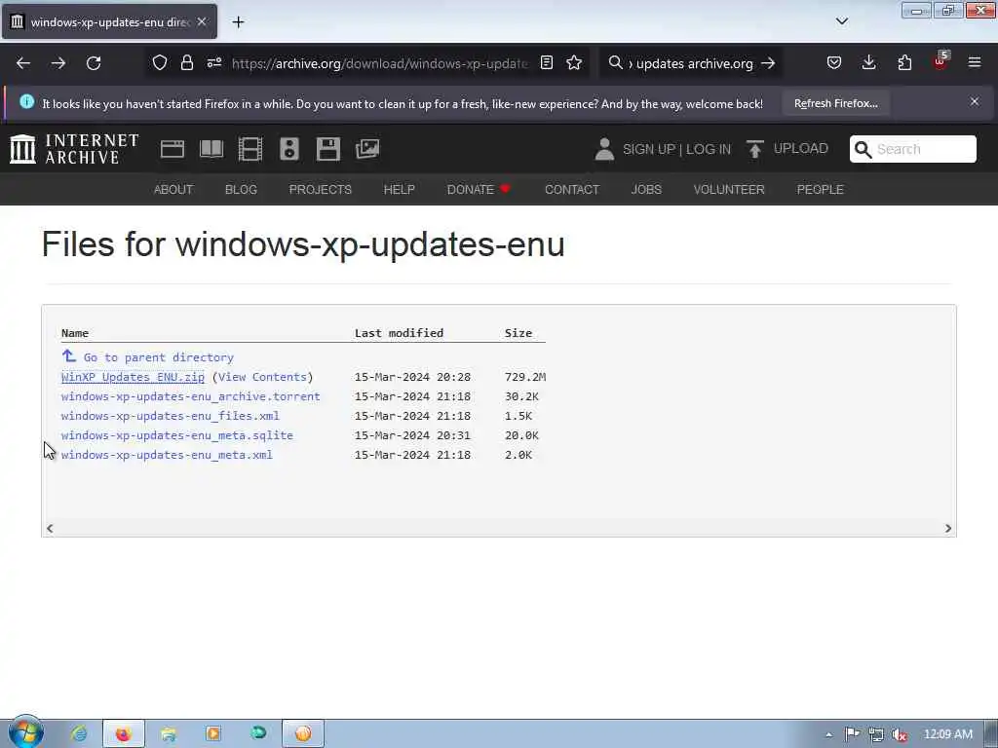The image size is (998, 748).
Task: Open SIGN UP link
Action: [x=649, y=149]
